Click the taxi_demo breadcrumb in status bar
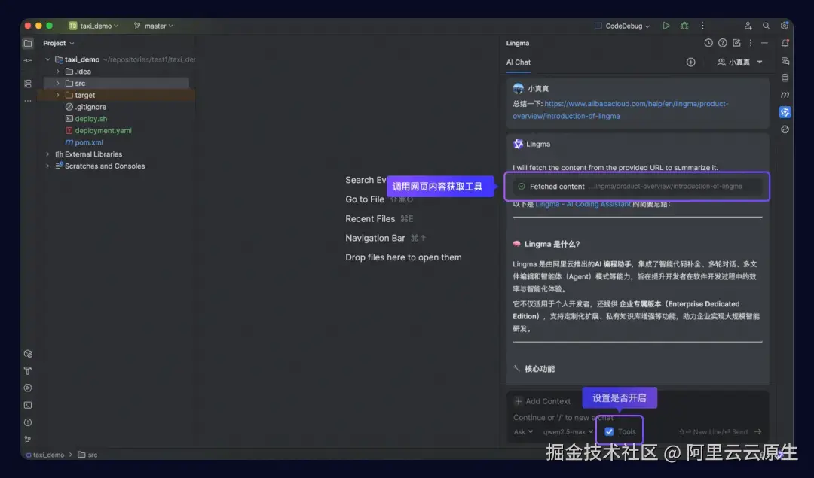814x478 pixels. tap(45, 455)
